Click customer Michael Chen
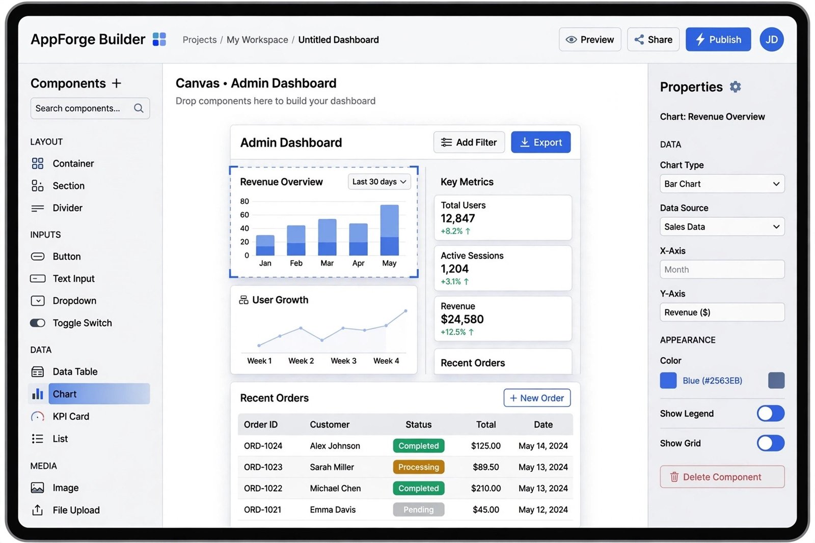 pos(335,489)
